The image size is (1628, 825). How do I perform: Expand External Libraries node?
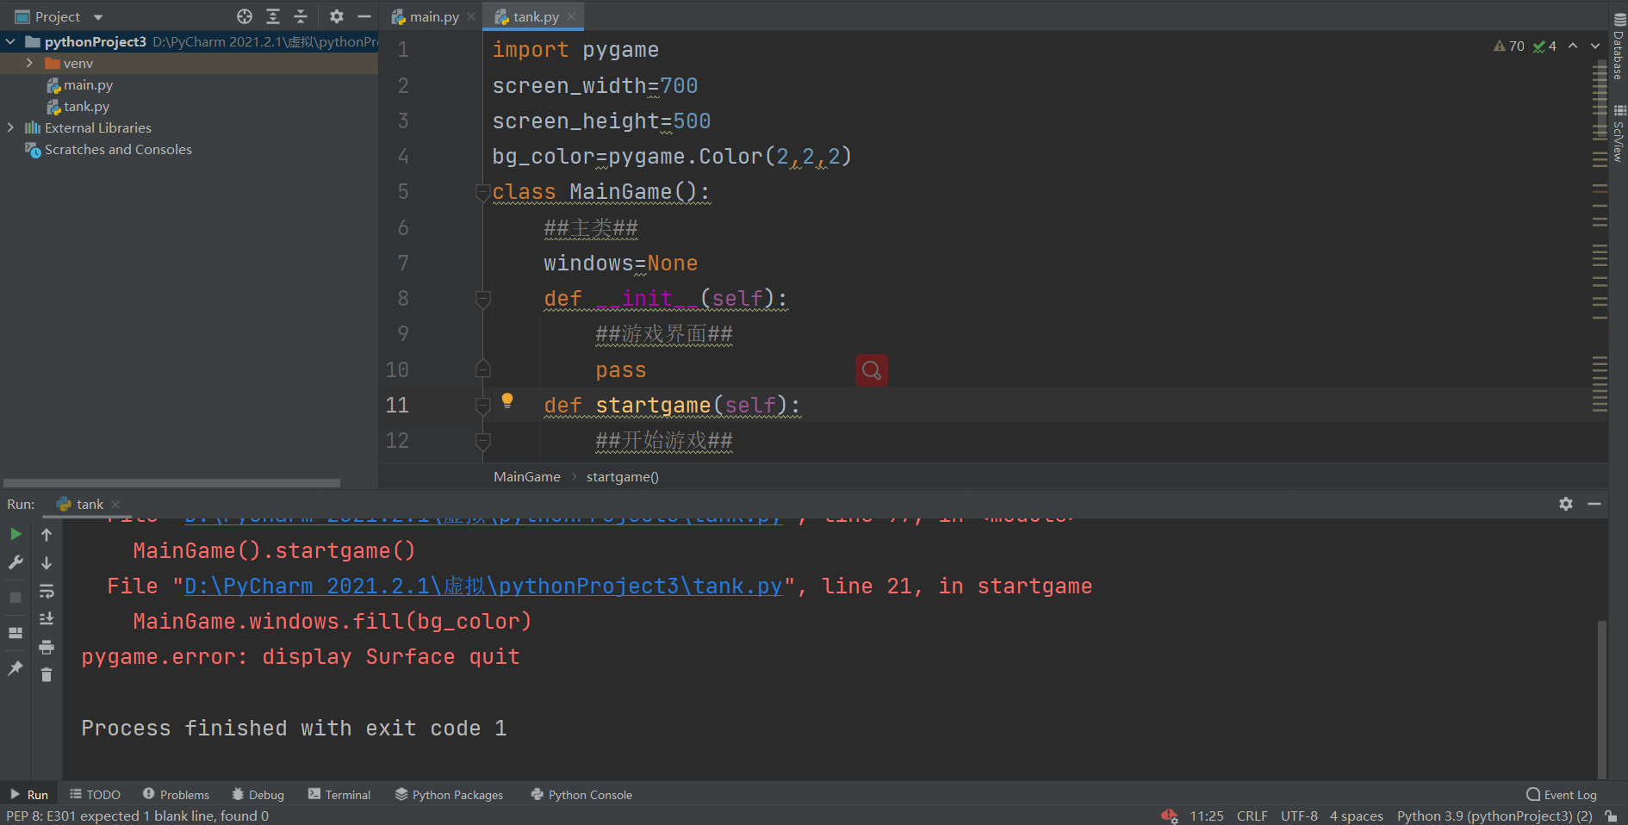(x=10, y=127)
